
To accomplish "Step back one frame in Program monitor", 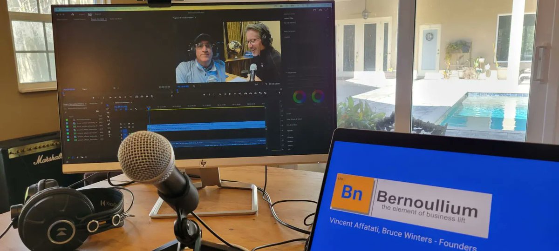I will 225,94.
